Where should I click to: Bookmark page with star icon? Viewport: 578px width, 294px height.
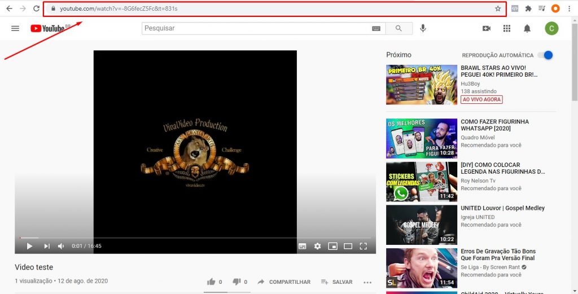tap(498, 8)
